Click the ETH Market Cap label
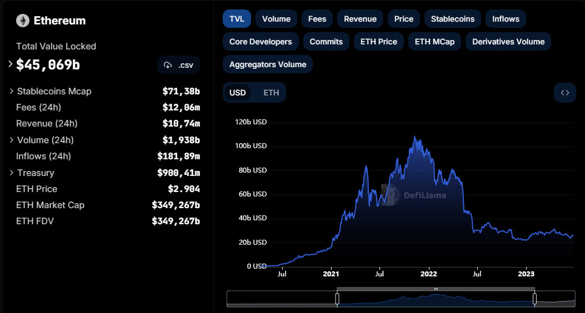Image resolution: width=585 pixels, height=313 pixels. tap(51, 205)
